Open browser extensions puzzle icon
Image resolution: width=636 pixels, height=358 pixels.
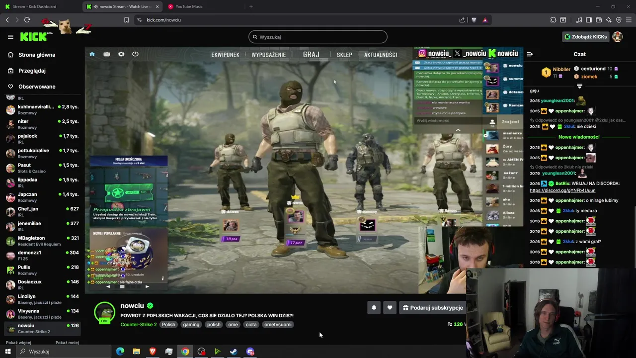tap(553, 20)
